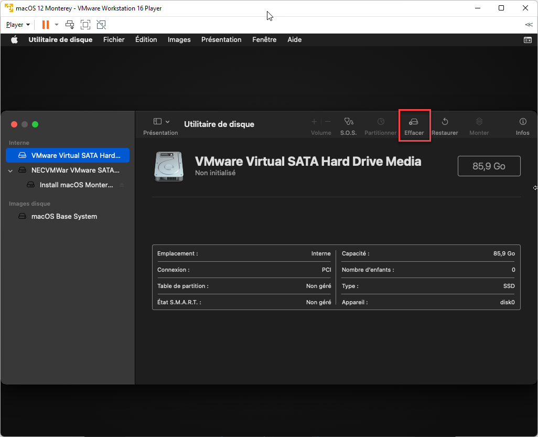
Task: Eject the Install macOS Monterey volume
Action: [x=122, y=185]
